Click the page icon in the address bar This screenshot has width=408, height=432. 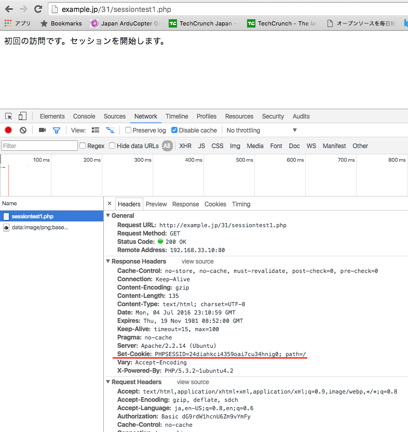55,9
